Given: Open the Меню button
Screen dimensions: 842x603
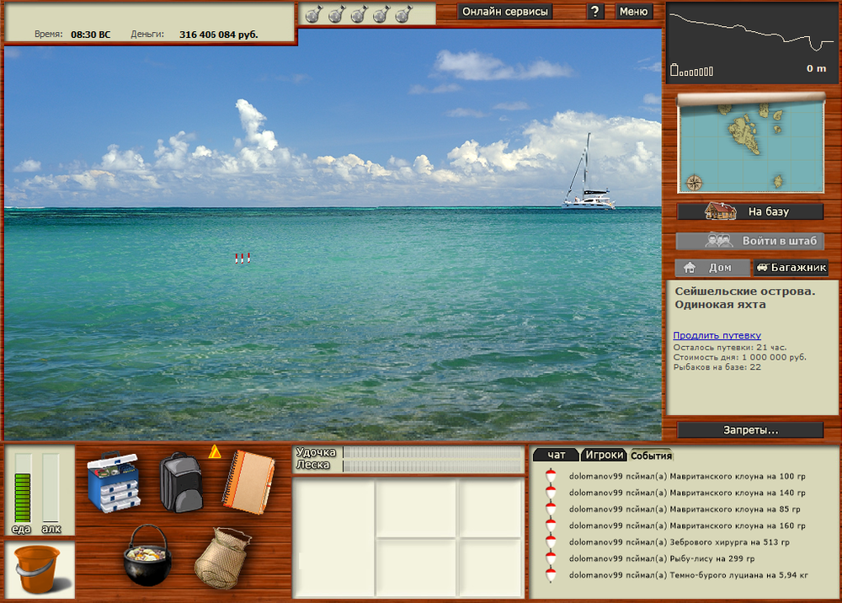Looking at the screenshot, I should [634, 11].
